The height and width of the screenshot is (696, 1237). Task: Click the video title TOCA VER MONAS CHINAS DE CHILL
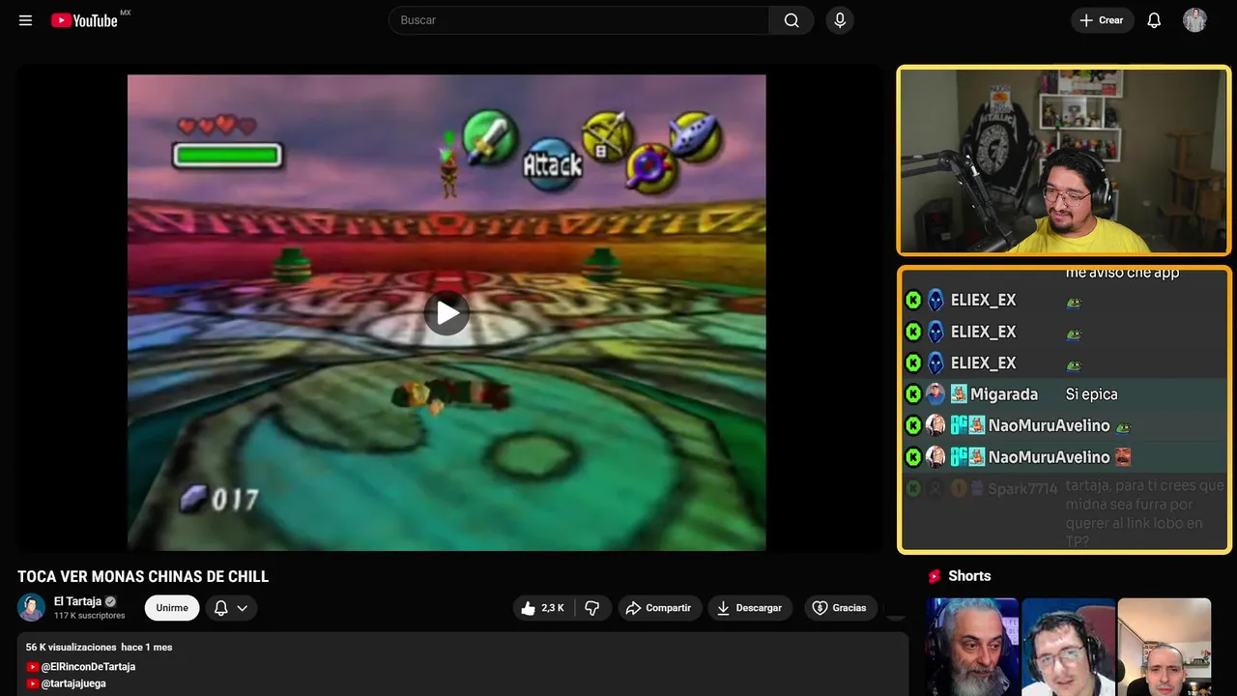pyautogui.click(x=143, y=576)
